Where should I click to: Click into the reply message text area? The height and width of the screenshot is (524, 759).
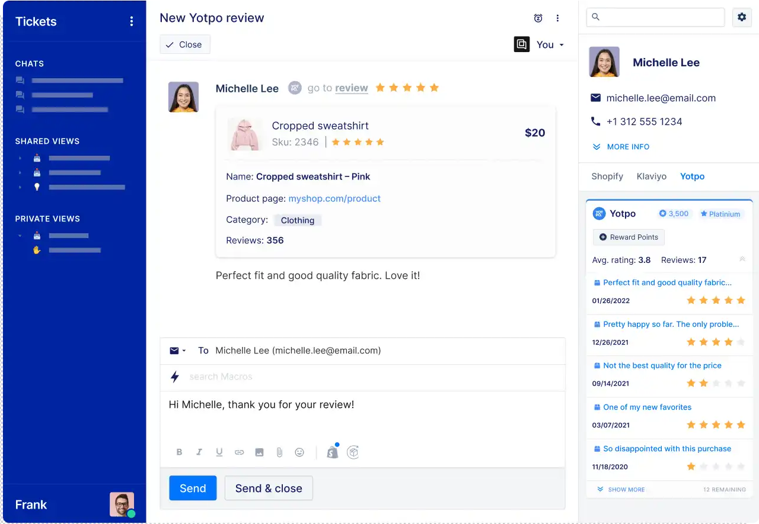click(362, 416)
